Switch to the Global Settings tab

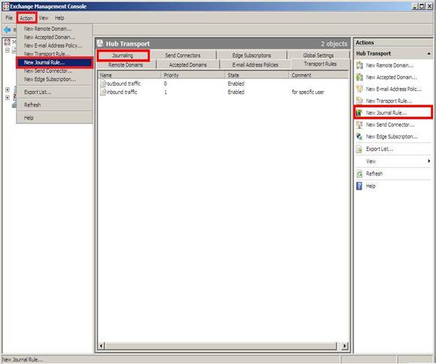coord(318,56)
